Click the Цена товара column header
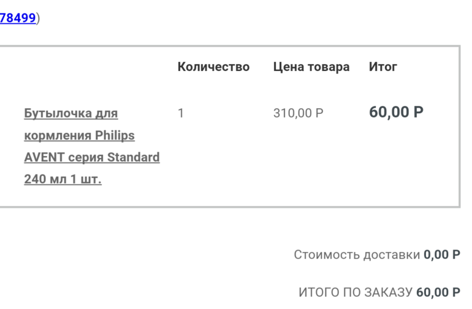The image size is (472, 309). coord(311,67)
